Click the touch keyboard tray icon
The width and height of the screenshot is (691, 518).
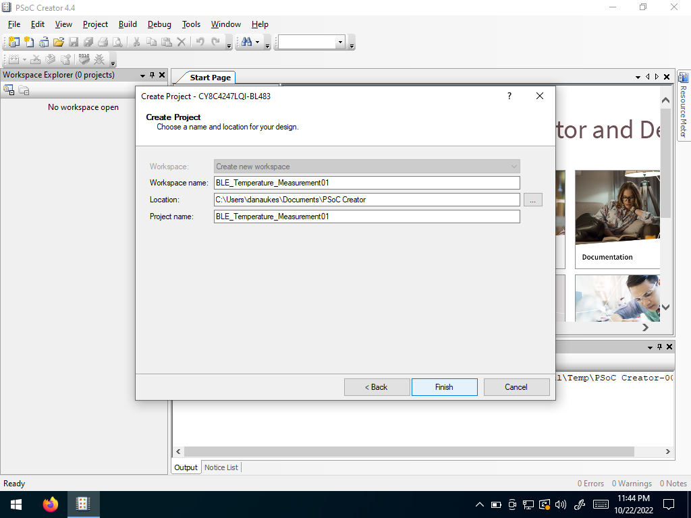coord(601,505)
